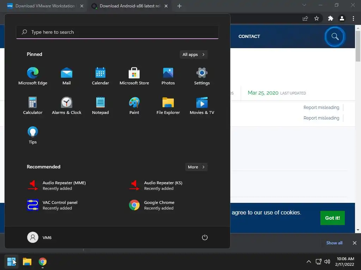Open Chrome tab search dropdown
This screenshot has width=361, height=270.
[304, 5]
